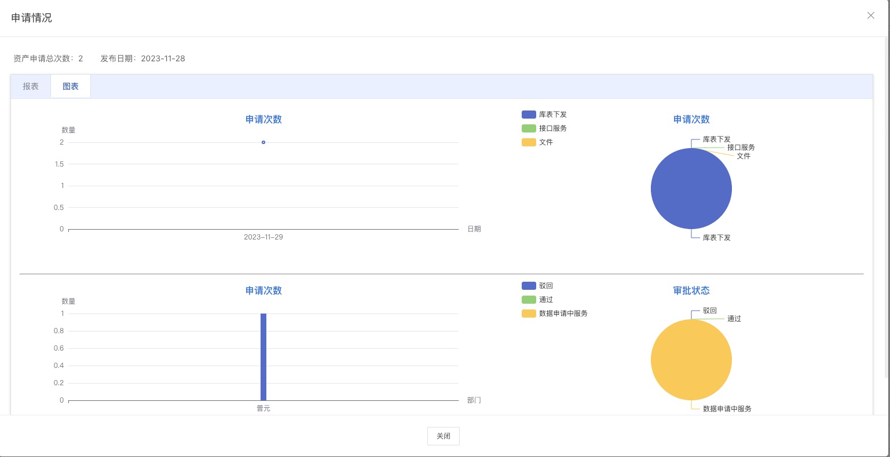Click the 数据申请中服务 label below pie

coord(727,409)
